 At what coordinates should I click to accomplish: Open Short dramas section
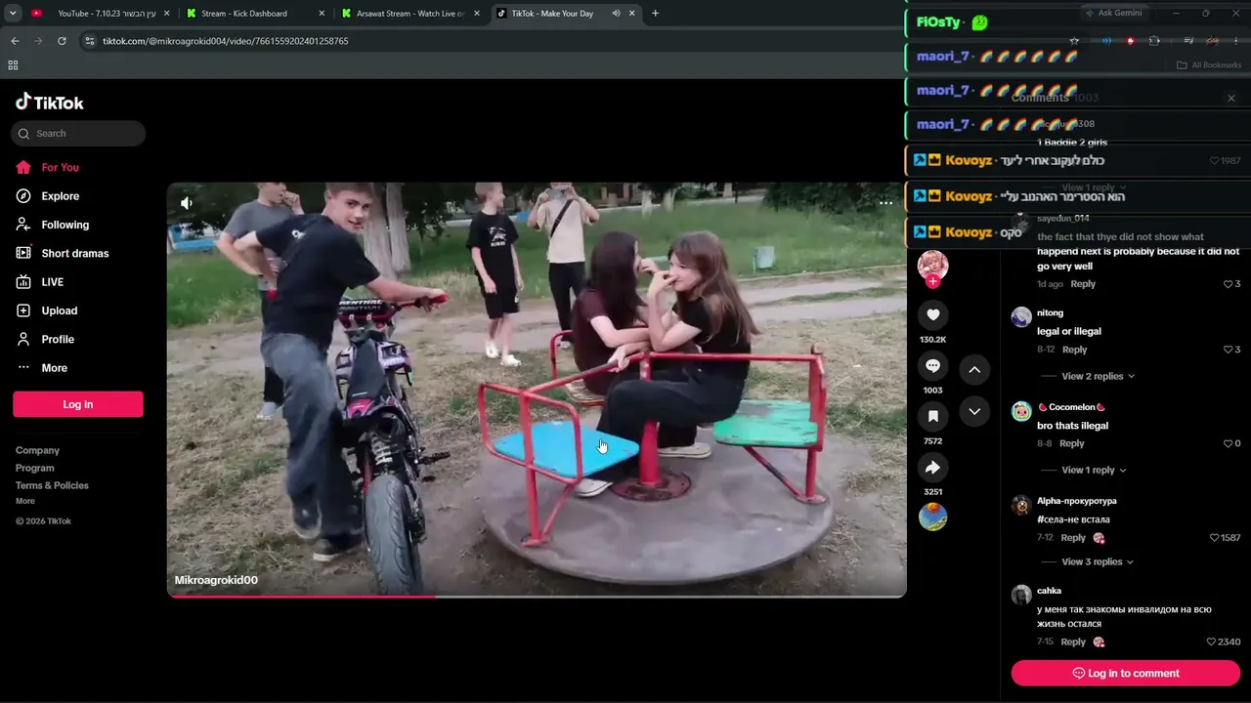(74, 254)
